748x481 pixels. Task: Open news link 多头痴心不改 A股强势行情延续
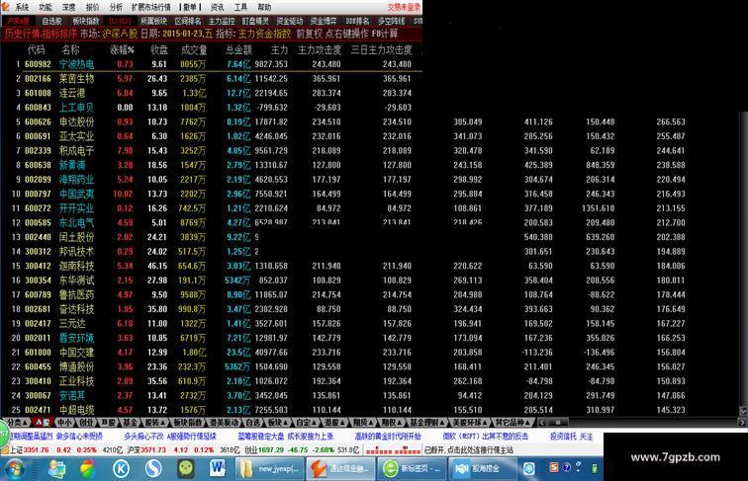pos(170,437)
